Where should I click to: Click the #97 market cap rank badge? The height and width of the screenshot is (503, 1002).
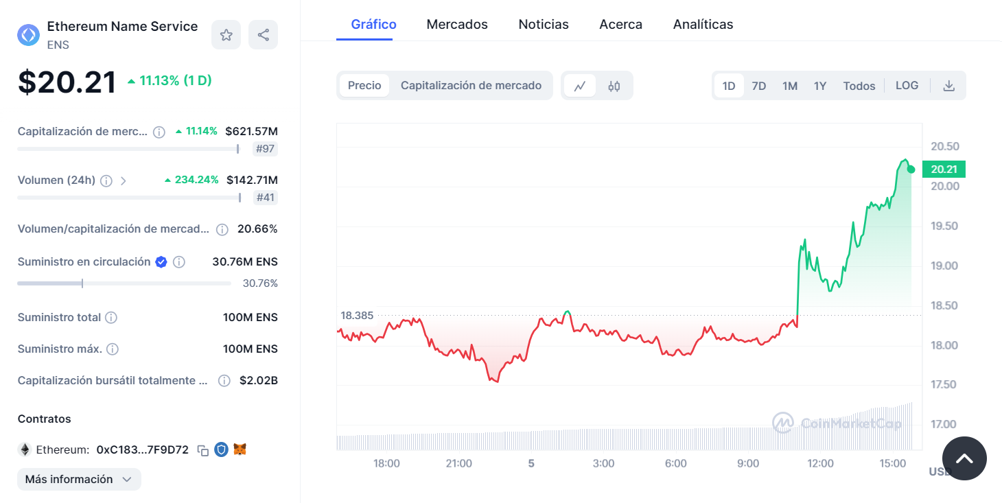pos(265,149)
